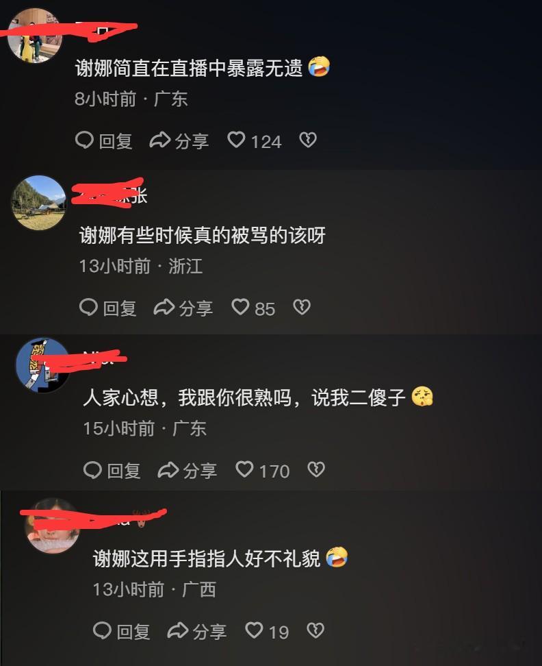The width and height of the screenshot is (542, 666).
Task: Open the mountain landscape avatar profile
Action: pyautogui.click(x=38, y=203)
